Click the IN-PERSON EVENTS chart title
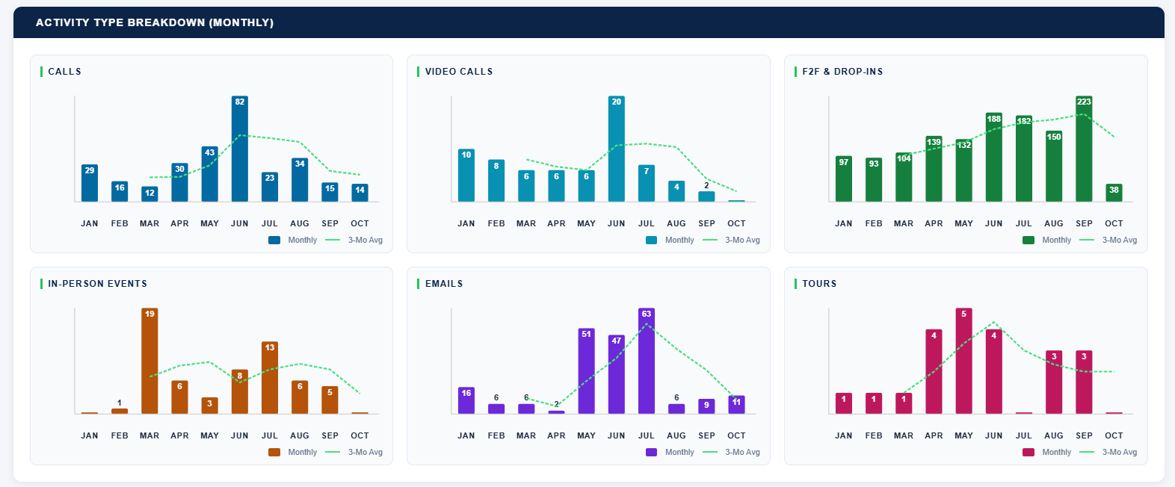This screenshot has height=487, width=1175. 97,284
